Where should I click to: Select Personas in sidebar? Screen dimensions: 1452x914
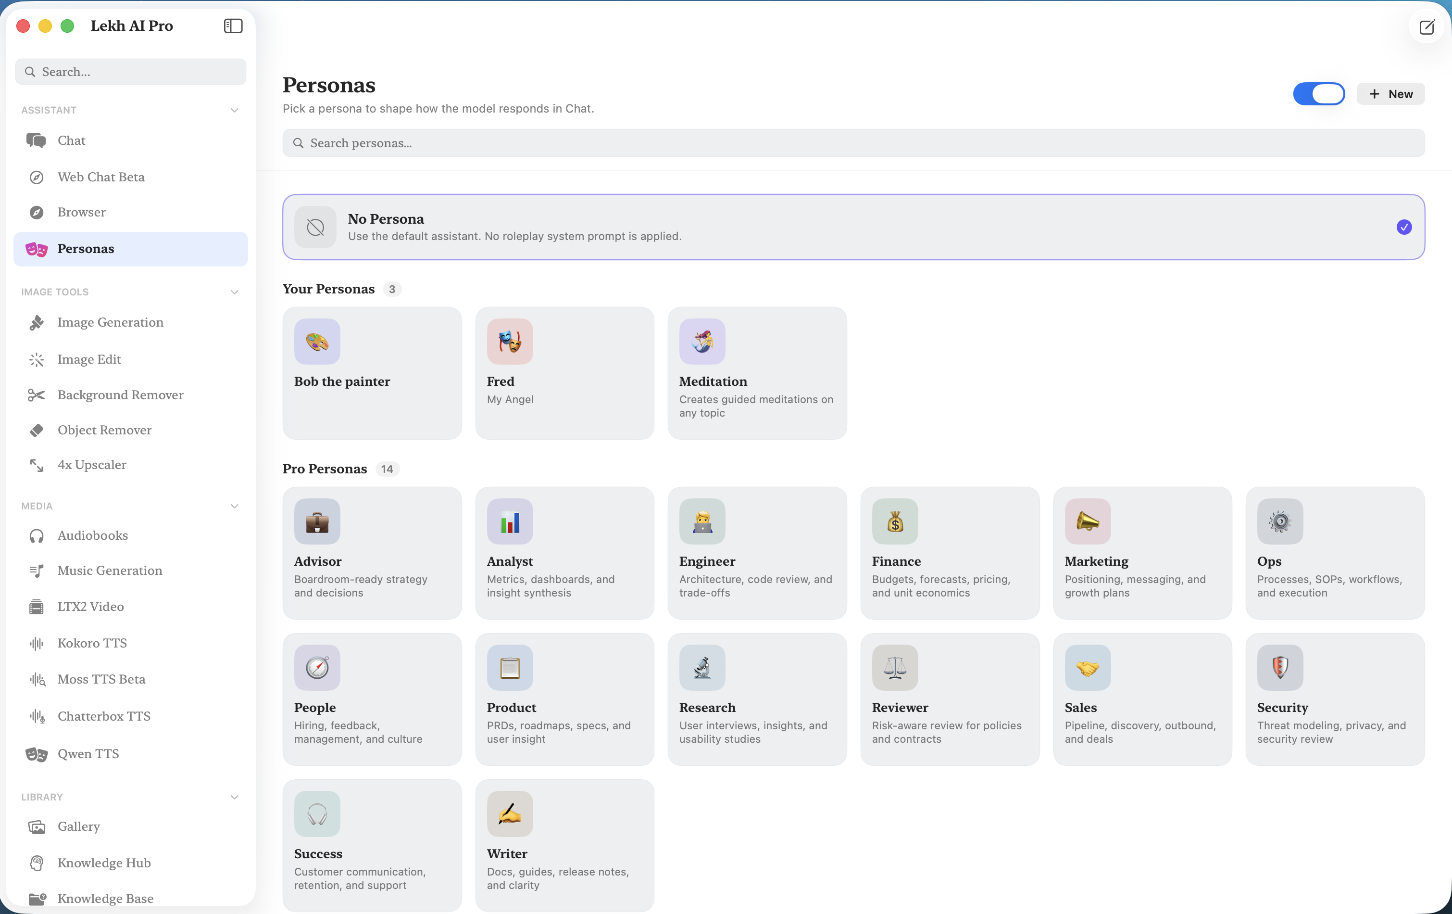(x=130, y=249)
